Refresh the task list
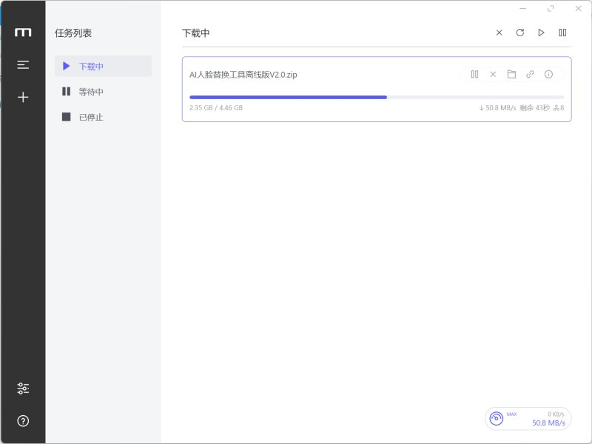Image resolution: width=592 pixels, height=444 pixels. pyautogui.click(x=520, y=33)
